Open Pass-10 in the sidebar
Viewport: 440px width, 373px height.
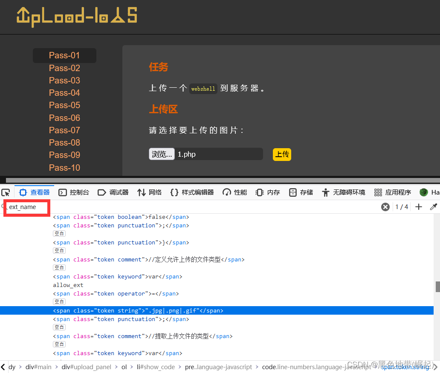[x=64, y=168]
